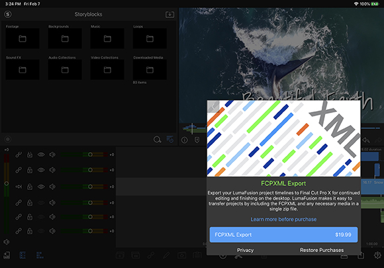Click the redo arrow icon
384x268 pixels.
tap(378, 140)
